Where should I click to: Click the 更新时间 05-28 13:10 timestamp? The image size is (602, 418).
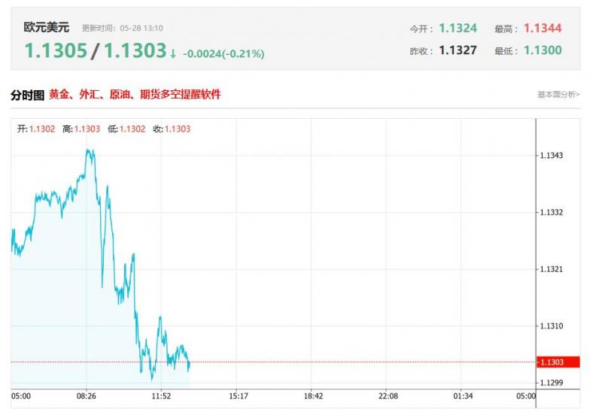coord(122,29)
